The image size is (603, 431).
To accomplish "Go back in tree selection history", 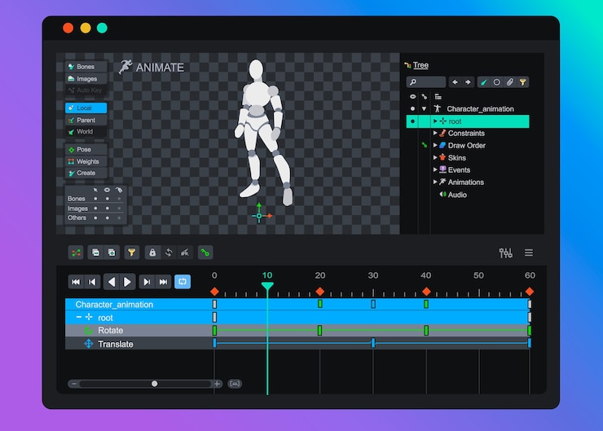I will tap(455, 82).
